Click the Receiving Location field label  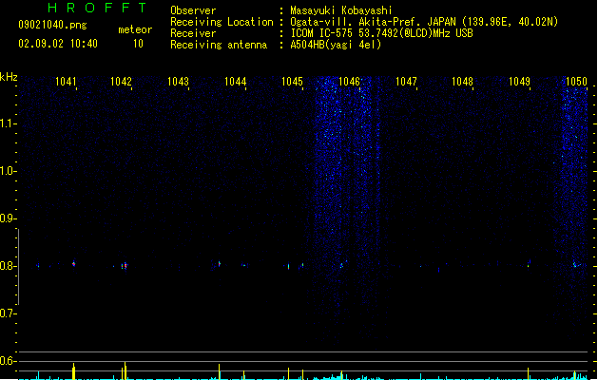pyautogui.click(x=222, y=22)
